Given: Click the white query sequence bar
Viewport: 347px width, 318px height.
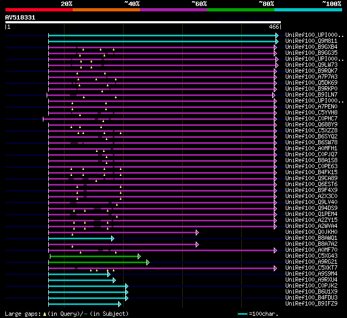Looking at the screenshot, I should click(x=143, y=22).
